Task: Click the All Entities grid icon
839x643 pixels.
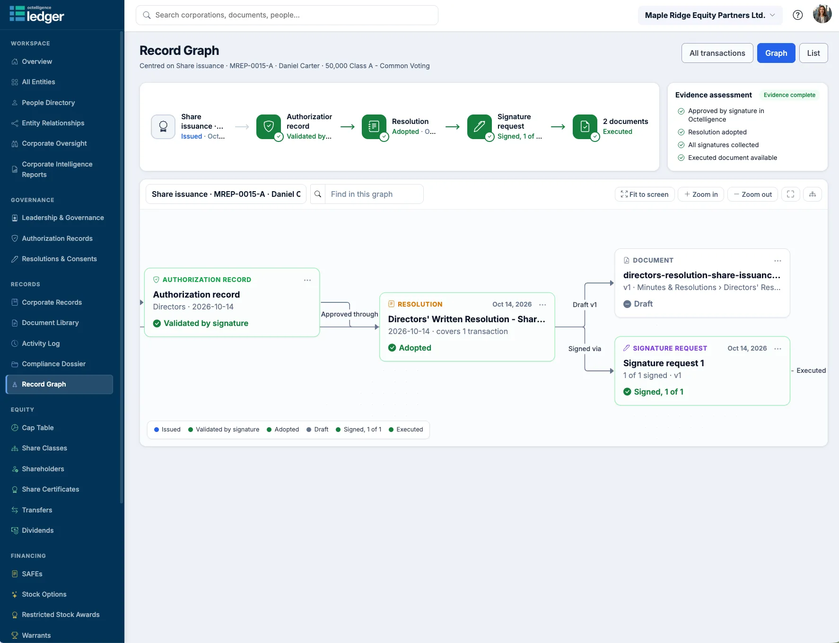Action: tap(15, 82)
